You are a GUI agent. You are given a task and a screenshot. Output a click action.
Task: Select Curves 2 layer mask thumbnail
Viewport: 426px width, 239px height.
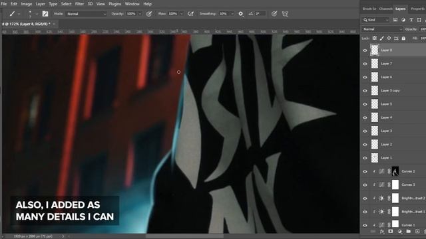(395, 171)
